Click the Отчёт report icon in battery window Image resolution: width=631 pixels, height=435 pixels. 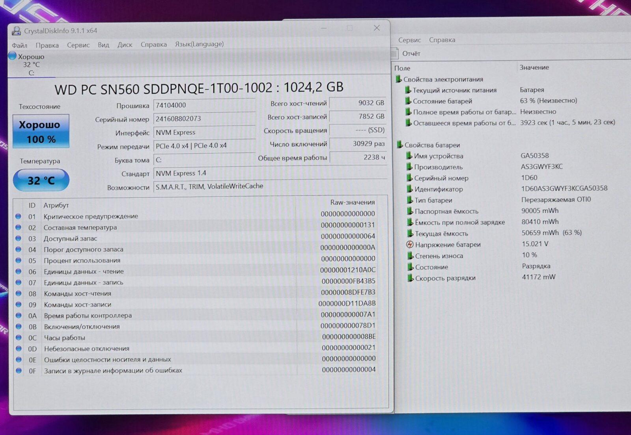coord(395,53)
